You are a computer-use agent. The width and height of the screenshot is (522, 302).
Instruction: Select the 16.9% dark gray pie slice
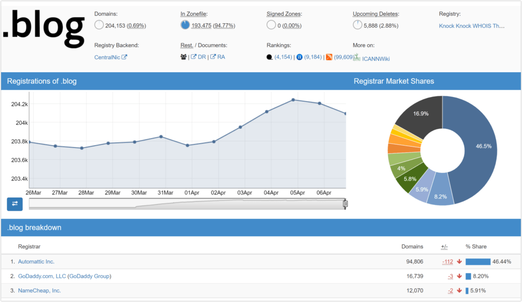[421, 114]
